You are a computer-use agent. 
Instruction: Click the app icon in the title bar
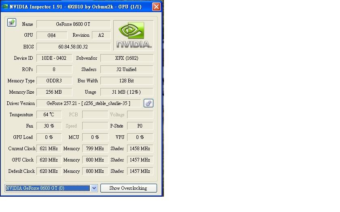[4, 7]
